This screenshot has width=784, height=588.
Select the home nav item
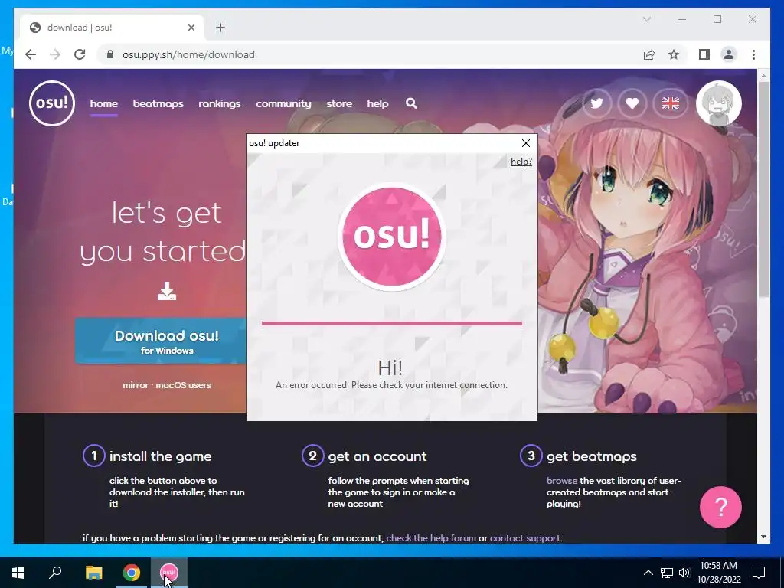tap(104, 103)
